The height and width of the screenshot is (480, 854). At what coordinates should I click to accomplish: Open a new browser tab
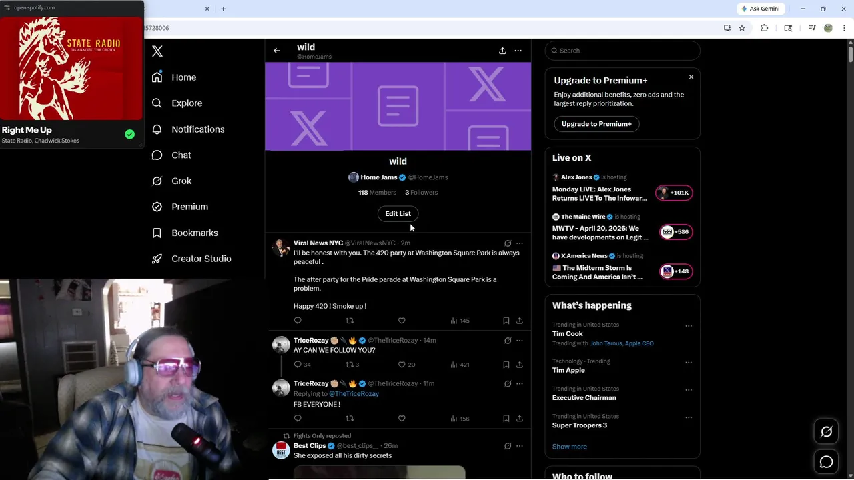(x=223, y=9)
